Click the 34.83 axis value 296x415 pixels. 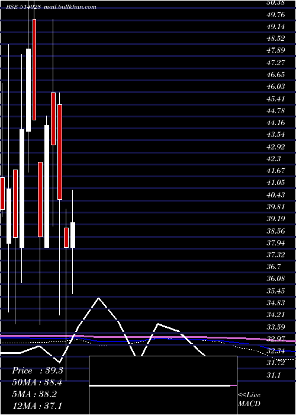click(276, 303)
